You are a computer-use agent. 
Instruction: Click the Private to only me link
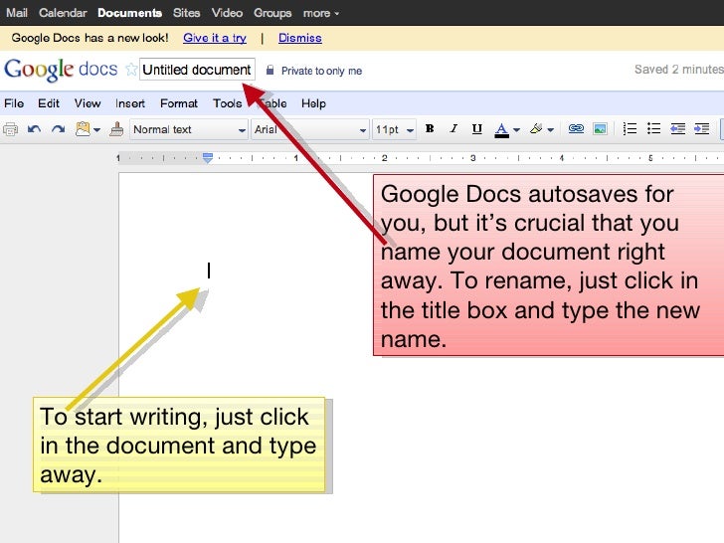[x=321, y=71]
